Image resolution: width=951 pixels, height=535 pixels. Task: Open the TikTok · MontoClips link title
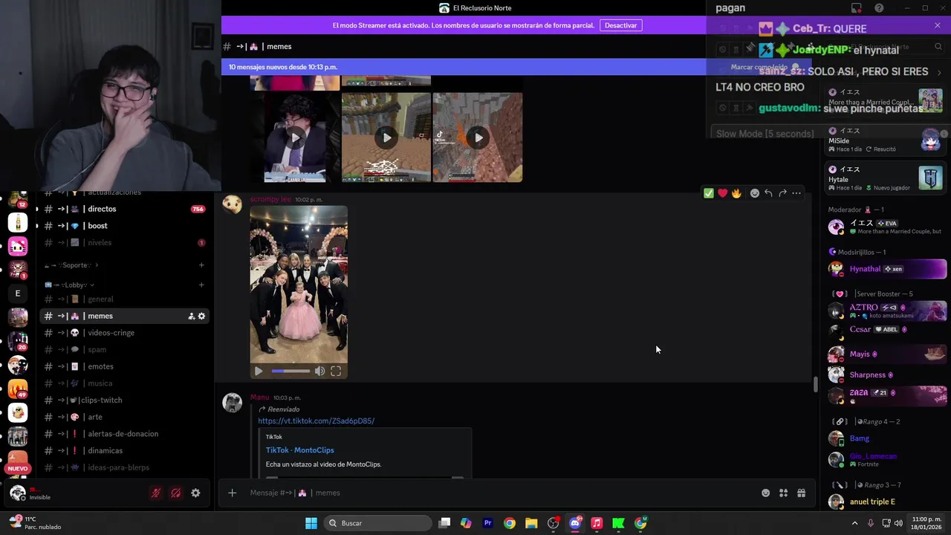pos(300,450)
